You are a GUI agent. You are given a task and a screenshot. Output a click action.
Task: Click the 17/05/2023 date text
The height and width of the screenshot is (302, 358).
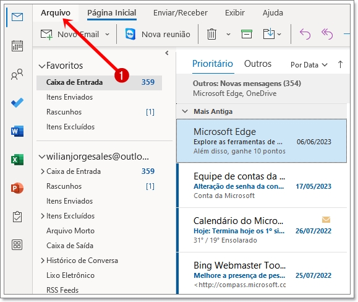(313, 186)
